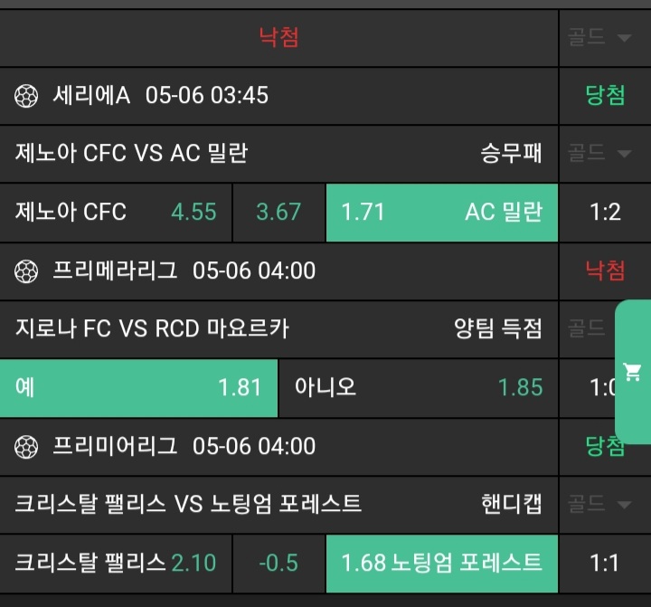This screenshot has width=651, height=607.
Task: Select 노팅엄 포레스트 odds 1.68
Action: pos(441,563)
